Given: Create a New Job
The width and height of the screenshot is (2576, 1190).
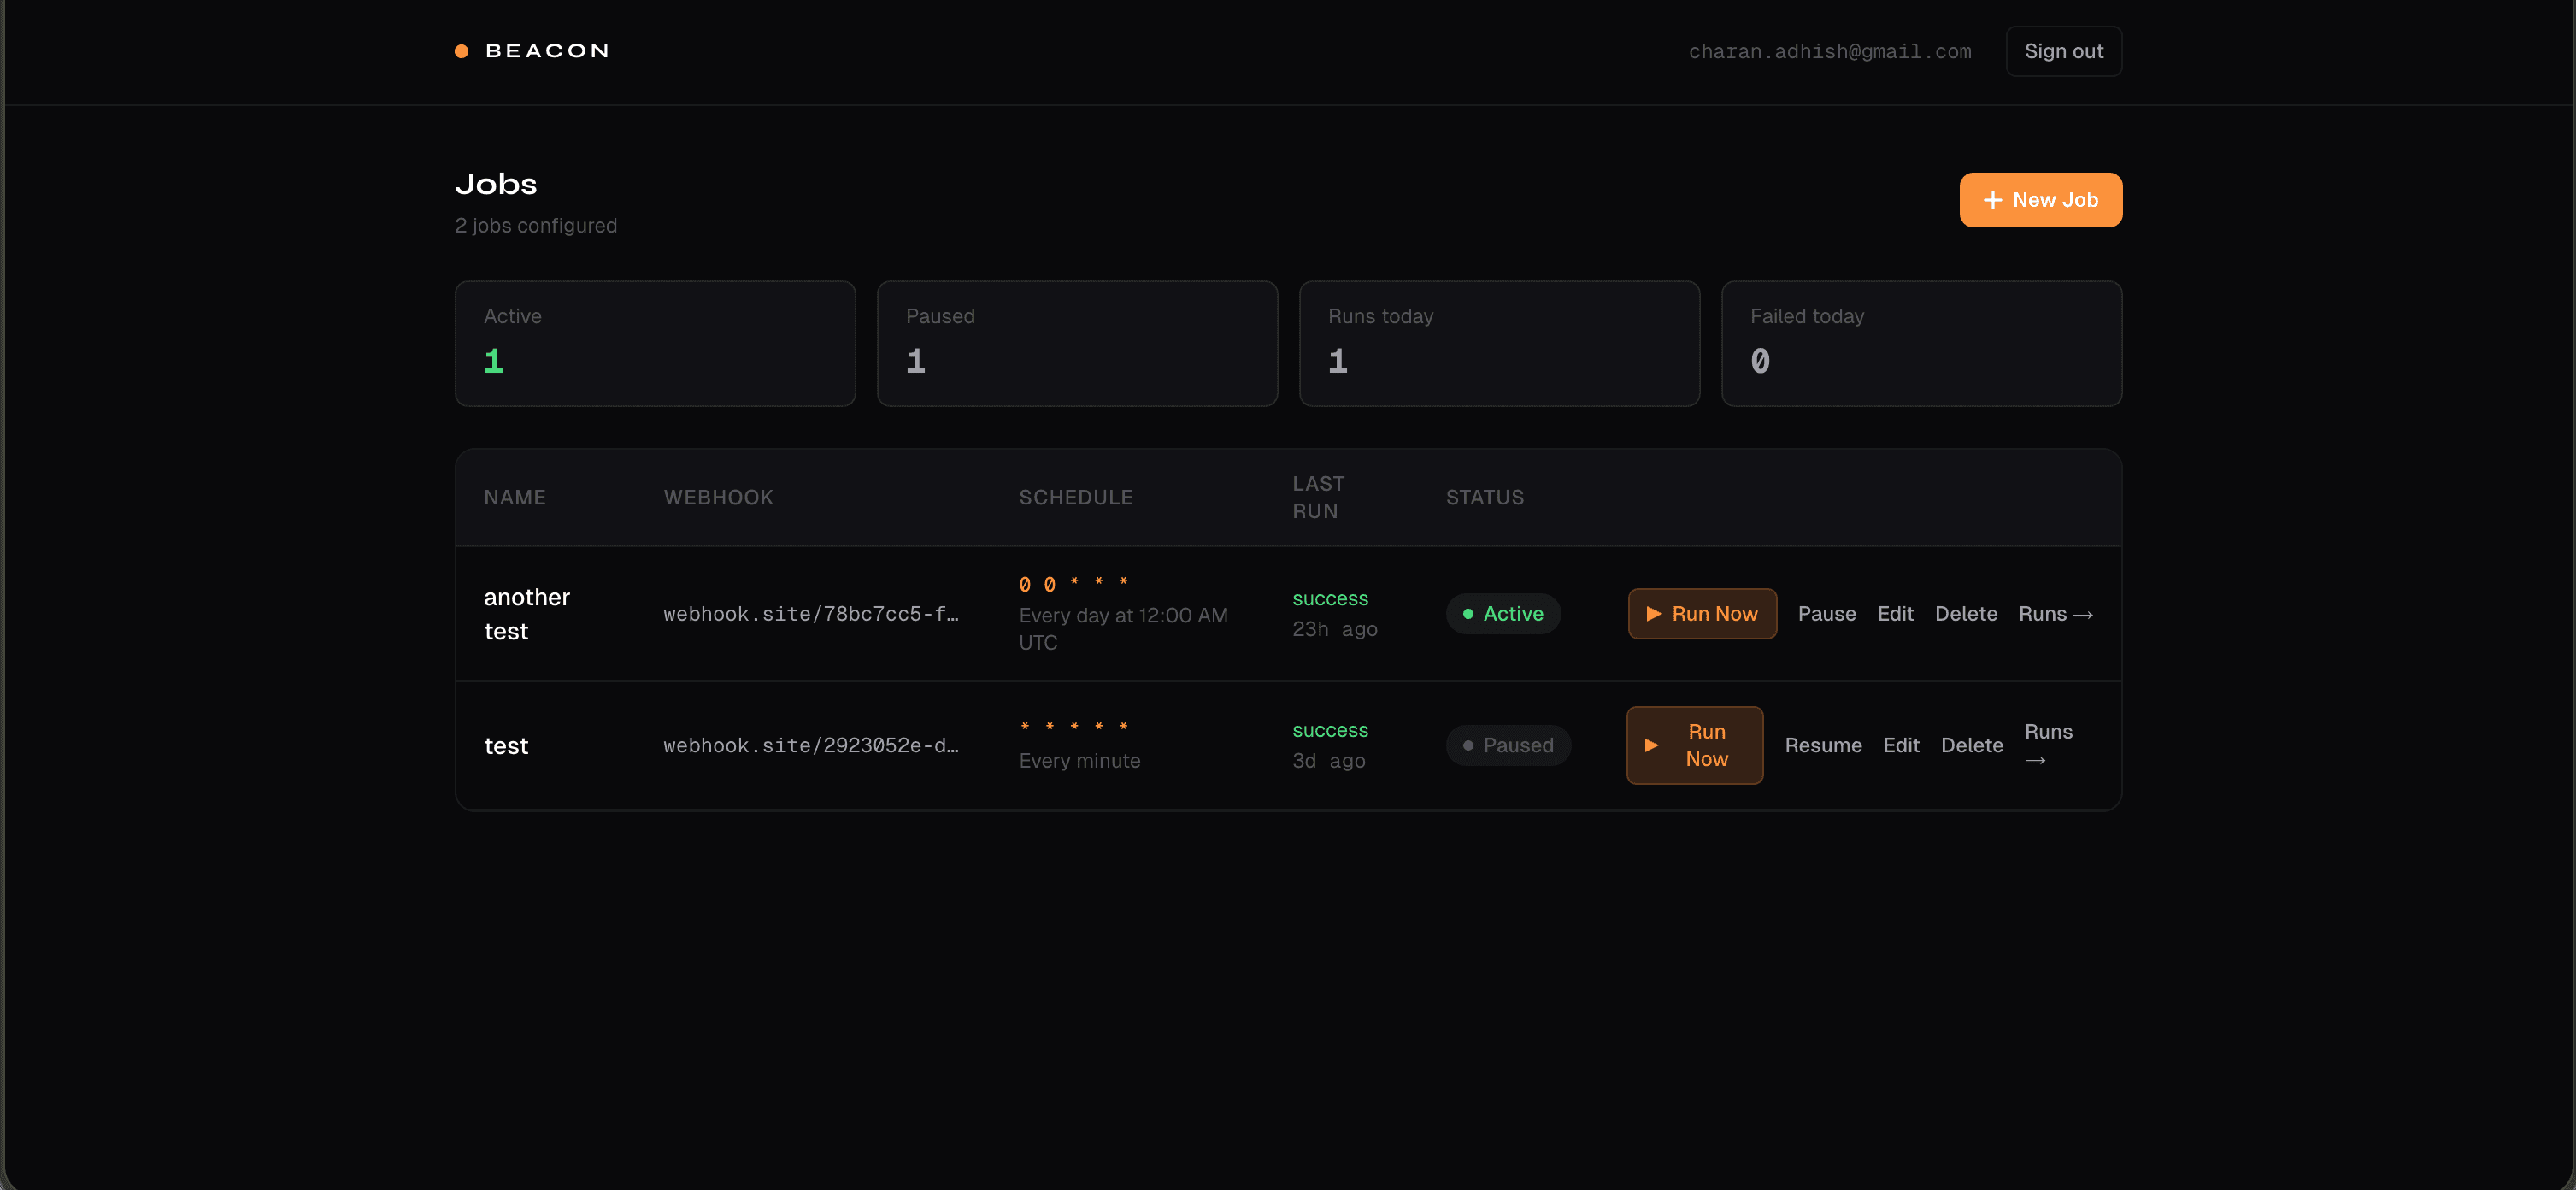Looking at the screenshot, I should click(2040, 199).
